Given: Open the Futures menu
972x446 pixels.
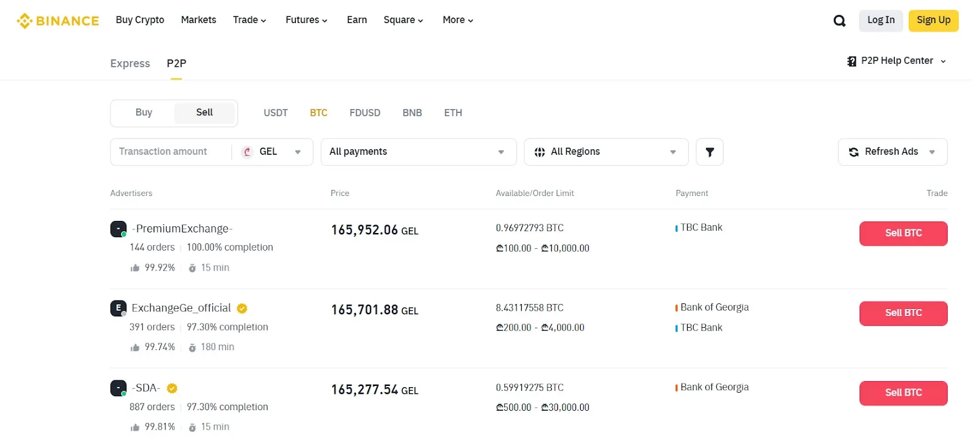Looking at the screenshot, I should point(306,20).
